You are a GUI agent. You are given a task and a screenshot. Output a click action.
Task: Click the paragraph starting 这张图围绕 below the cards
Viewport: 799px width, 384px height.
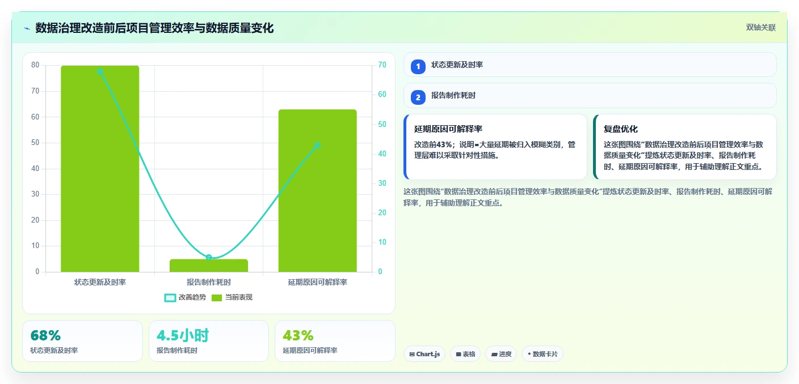[x=588, y=197]
